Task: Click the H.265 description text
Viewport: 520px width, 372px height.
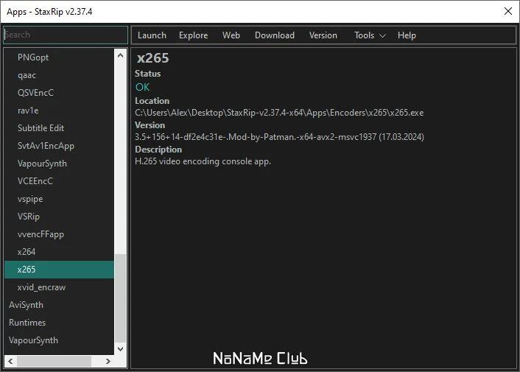Action: (x=203, y=161)
